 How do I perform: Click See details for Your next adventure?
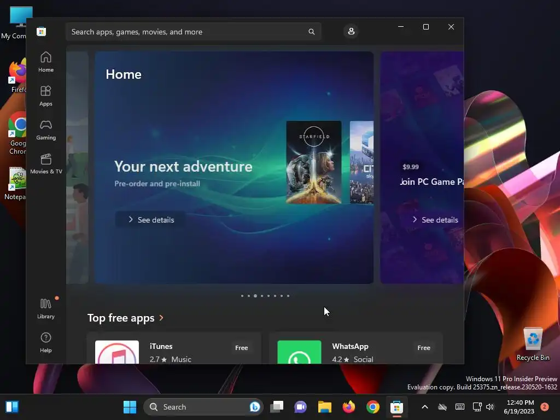click(151, 220)
